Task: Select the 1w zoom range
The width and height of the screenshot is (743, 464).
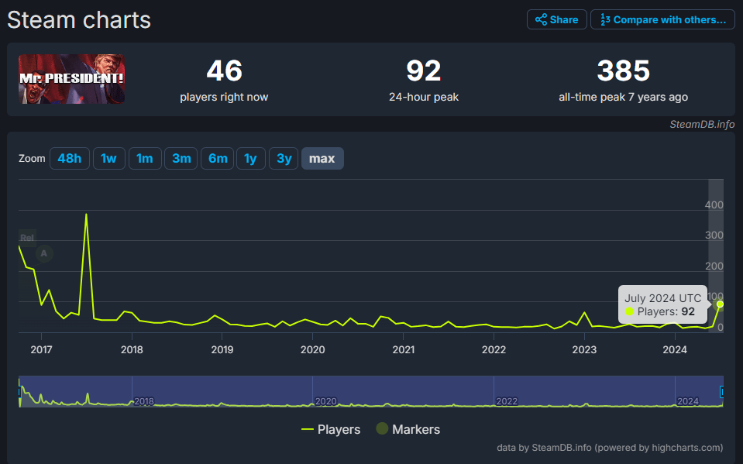Action: [x=108, y=158]
